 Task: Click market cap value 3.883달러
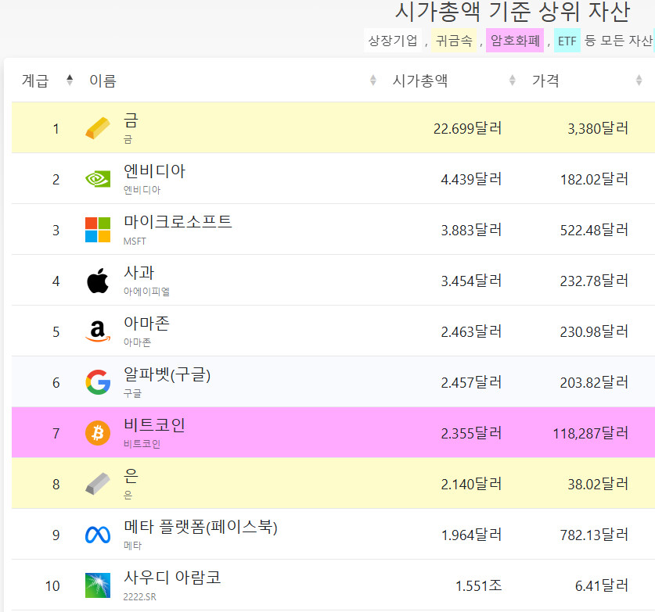point(471,230)
